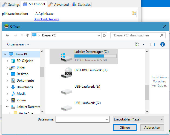Click the 3D-Objekte cube icon
Image resolution: width=170 pixels, height=135 pixels.
tap(13, 61)
